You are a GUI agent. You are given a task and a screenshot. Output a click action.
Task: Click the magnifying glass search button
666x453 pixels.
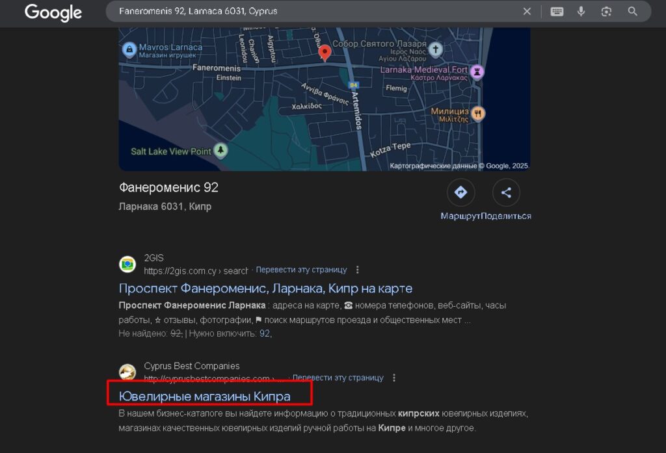[x=632, y=12]
